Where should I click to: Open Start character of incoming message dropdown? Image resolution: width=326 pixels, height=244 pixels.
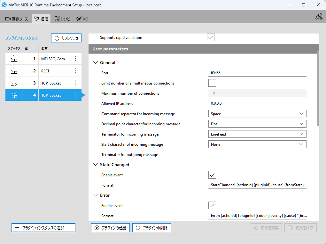(257, 144)
